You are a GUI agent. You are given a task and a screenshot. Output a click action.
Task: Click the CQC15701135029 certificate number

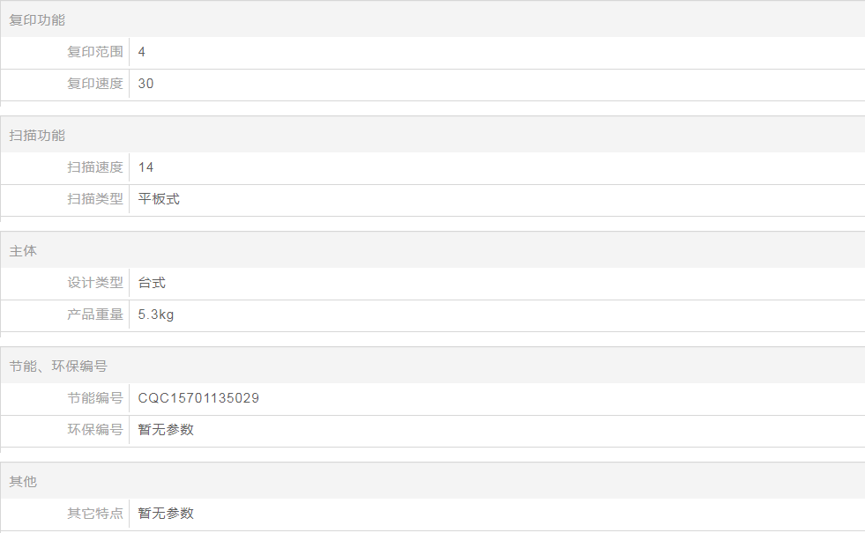coord(198,398)
